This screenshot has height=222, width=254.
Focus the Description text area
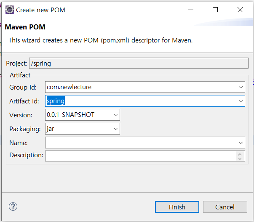coord(140,156)
